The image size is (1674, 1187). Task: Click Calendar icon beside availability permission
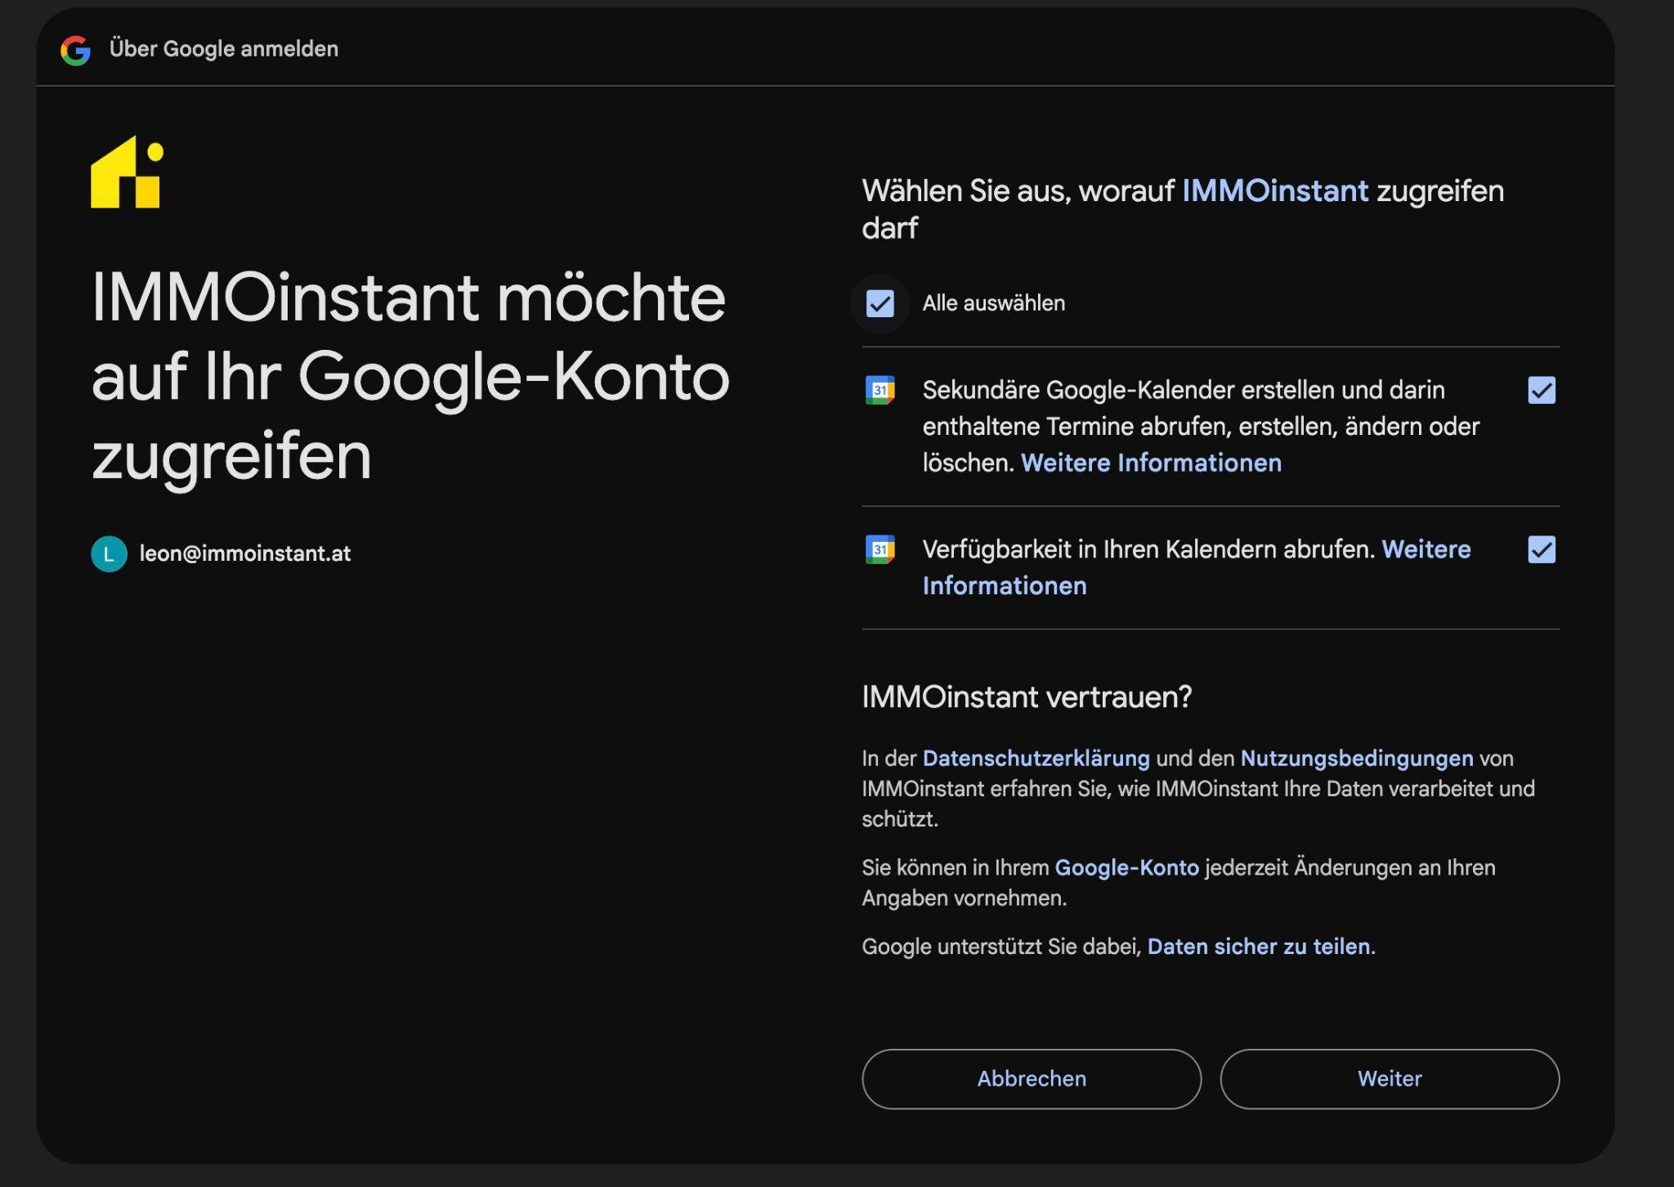click(880, 549)
